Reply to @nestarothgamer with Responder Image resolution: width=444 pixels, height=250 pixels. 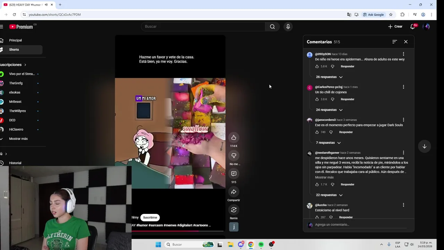click(x=347, y=184)
